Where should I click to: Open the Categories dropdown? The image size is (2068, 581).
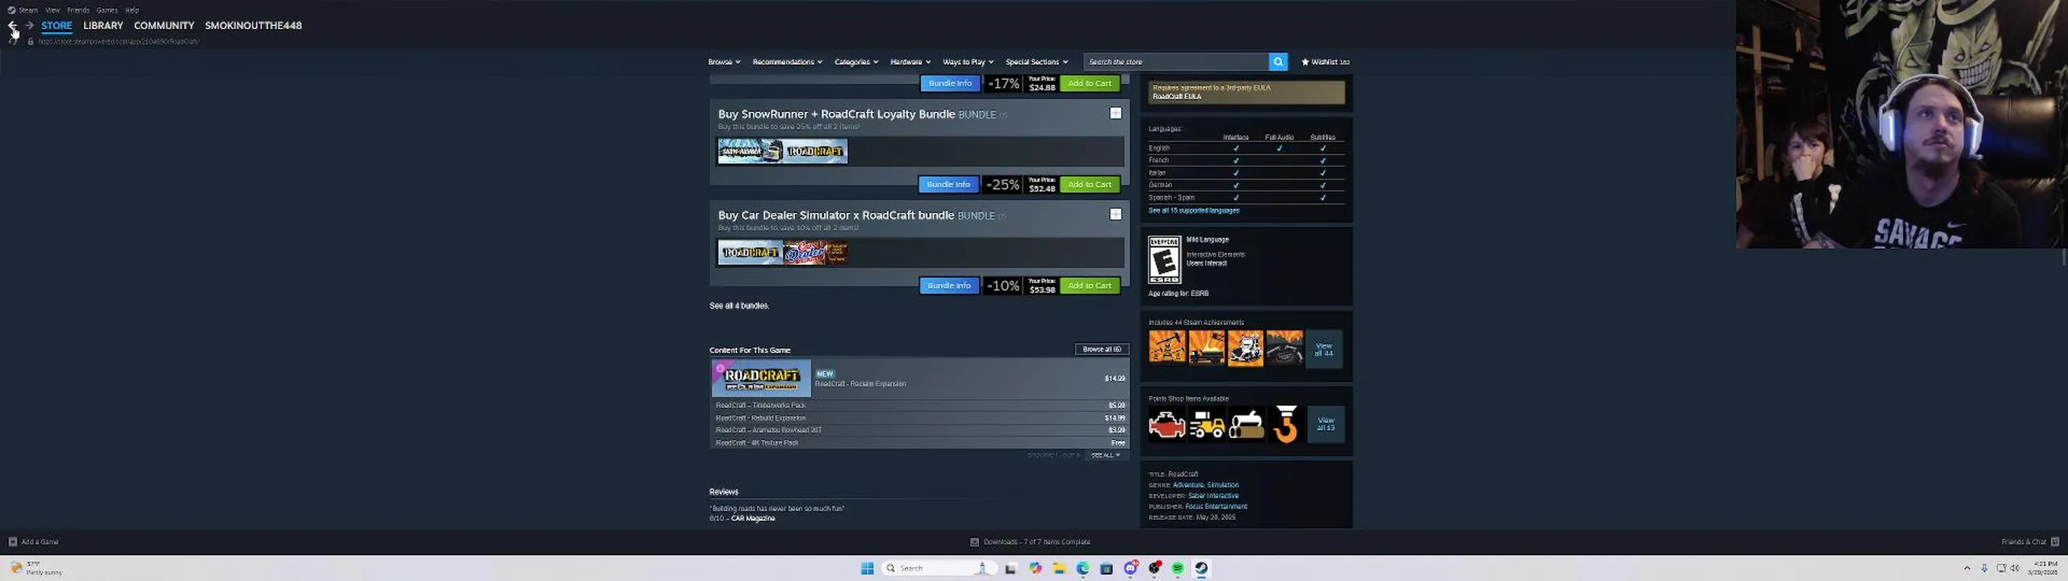(856, 61)
